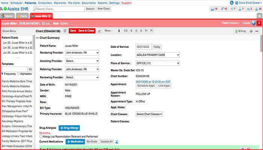263x150 pixels.
Task: Open the More dropdown in chart toolbar
Action: pyautogui.click(x=109, y=31)
